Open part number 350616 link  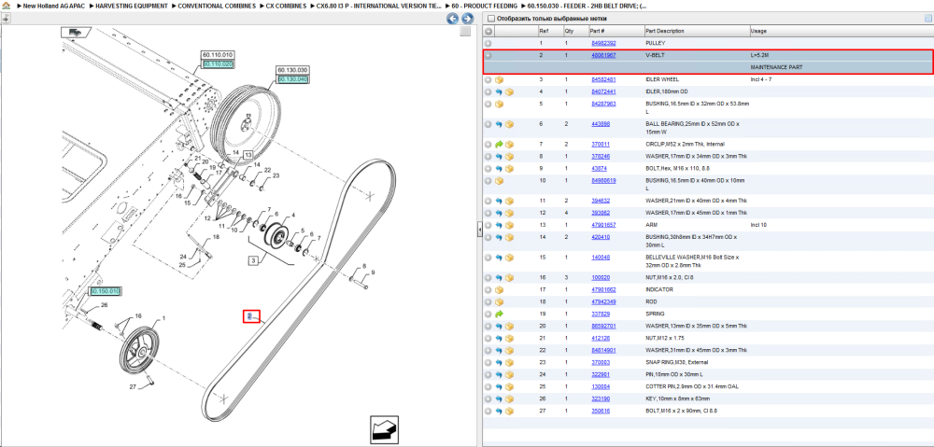601,411
